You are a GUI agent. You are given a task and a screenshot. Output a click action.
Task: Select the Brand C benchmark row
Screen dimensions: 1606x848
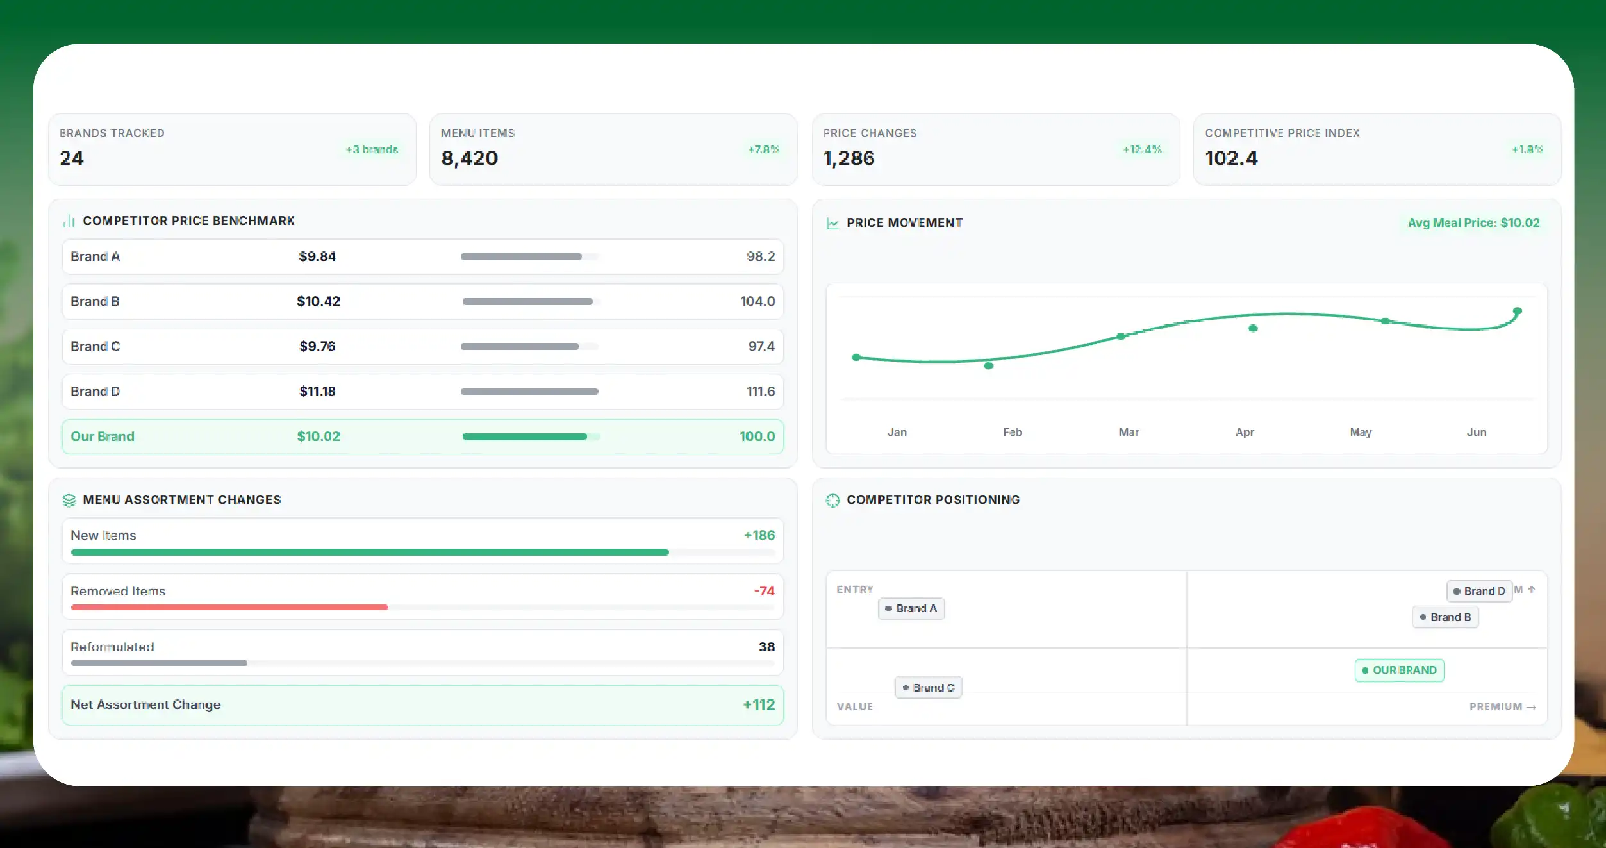(422, 347)
